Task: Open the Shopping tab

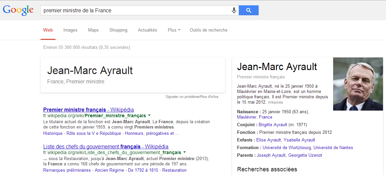Action: click(118, 30)
